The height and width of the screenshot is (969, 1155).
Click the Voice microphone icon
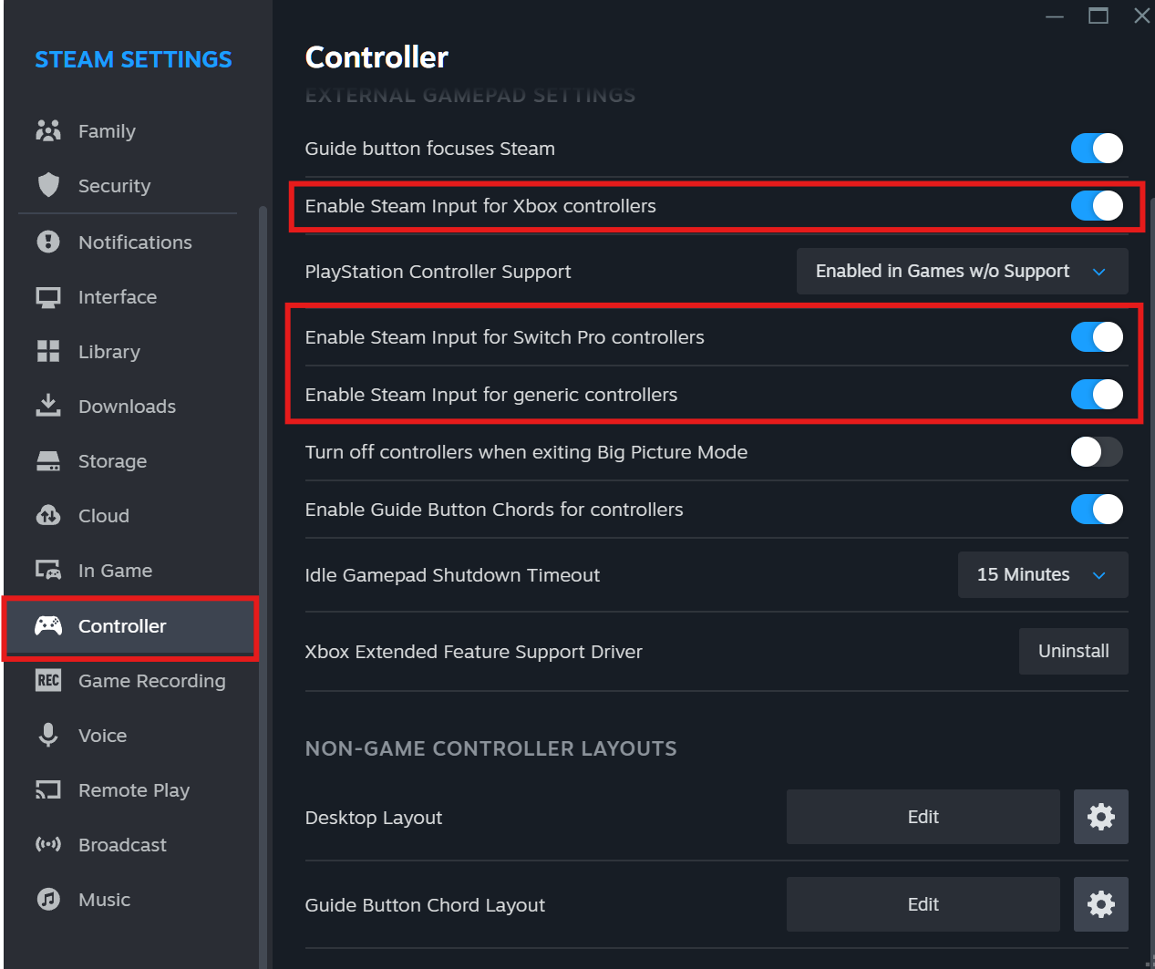pyautogui.click(x=48, y=736)
